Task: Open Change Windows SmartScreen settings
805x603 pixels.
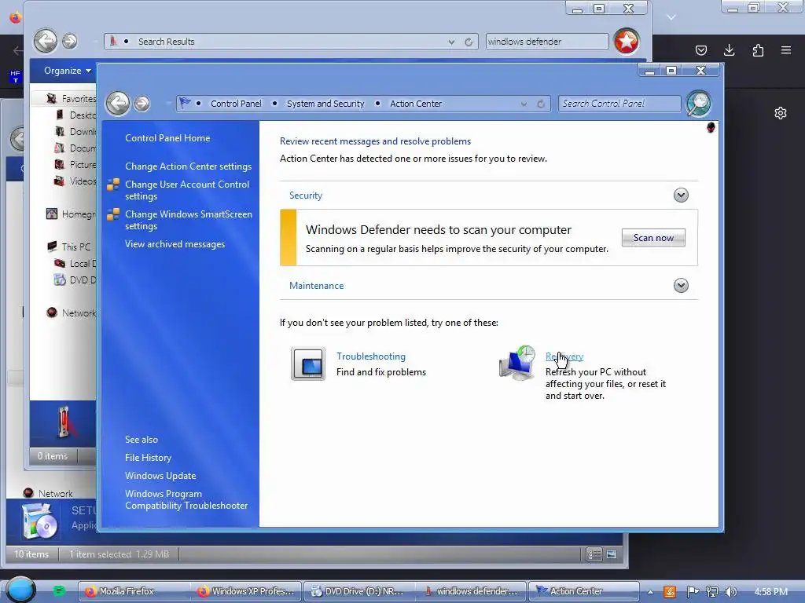Action: [x=189, y=220]
